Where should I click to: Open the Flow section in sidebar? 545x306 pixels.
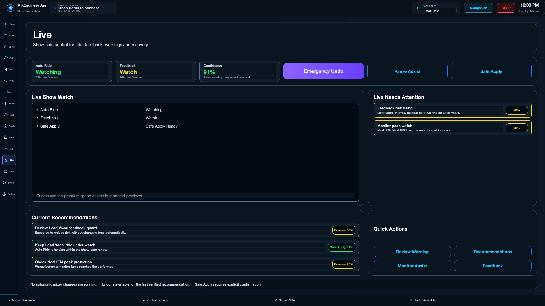point(9,35)
